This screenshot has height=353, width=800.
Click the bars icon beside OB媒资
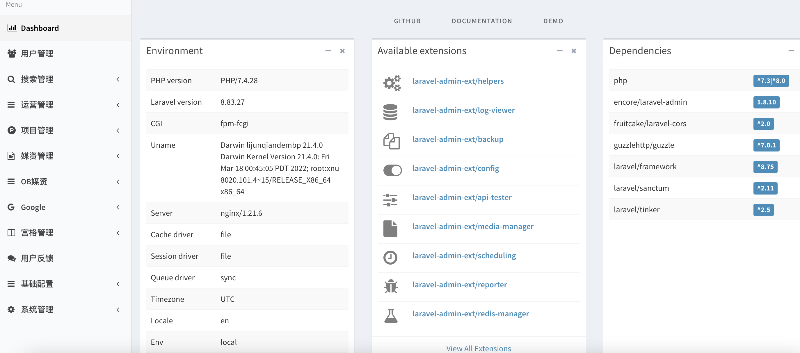11,181
